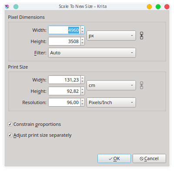Open the Filter Auto dropdown
174x171 pixels.
coord(92,53)
